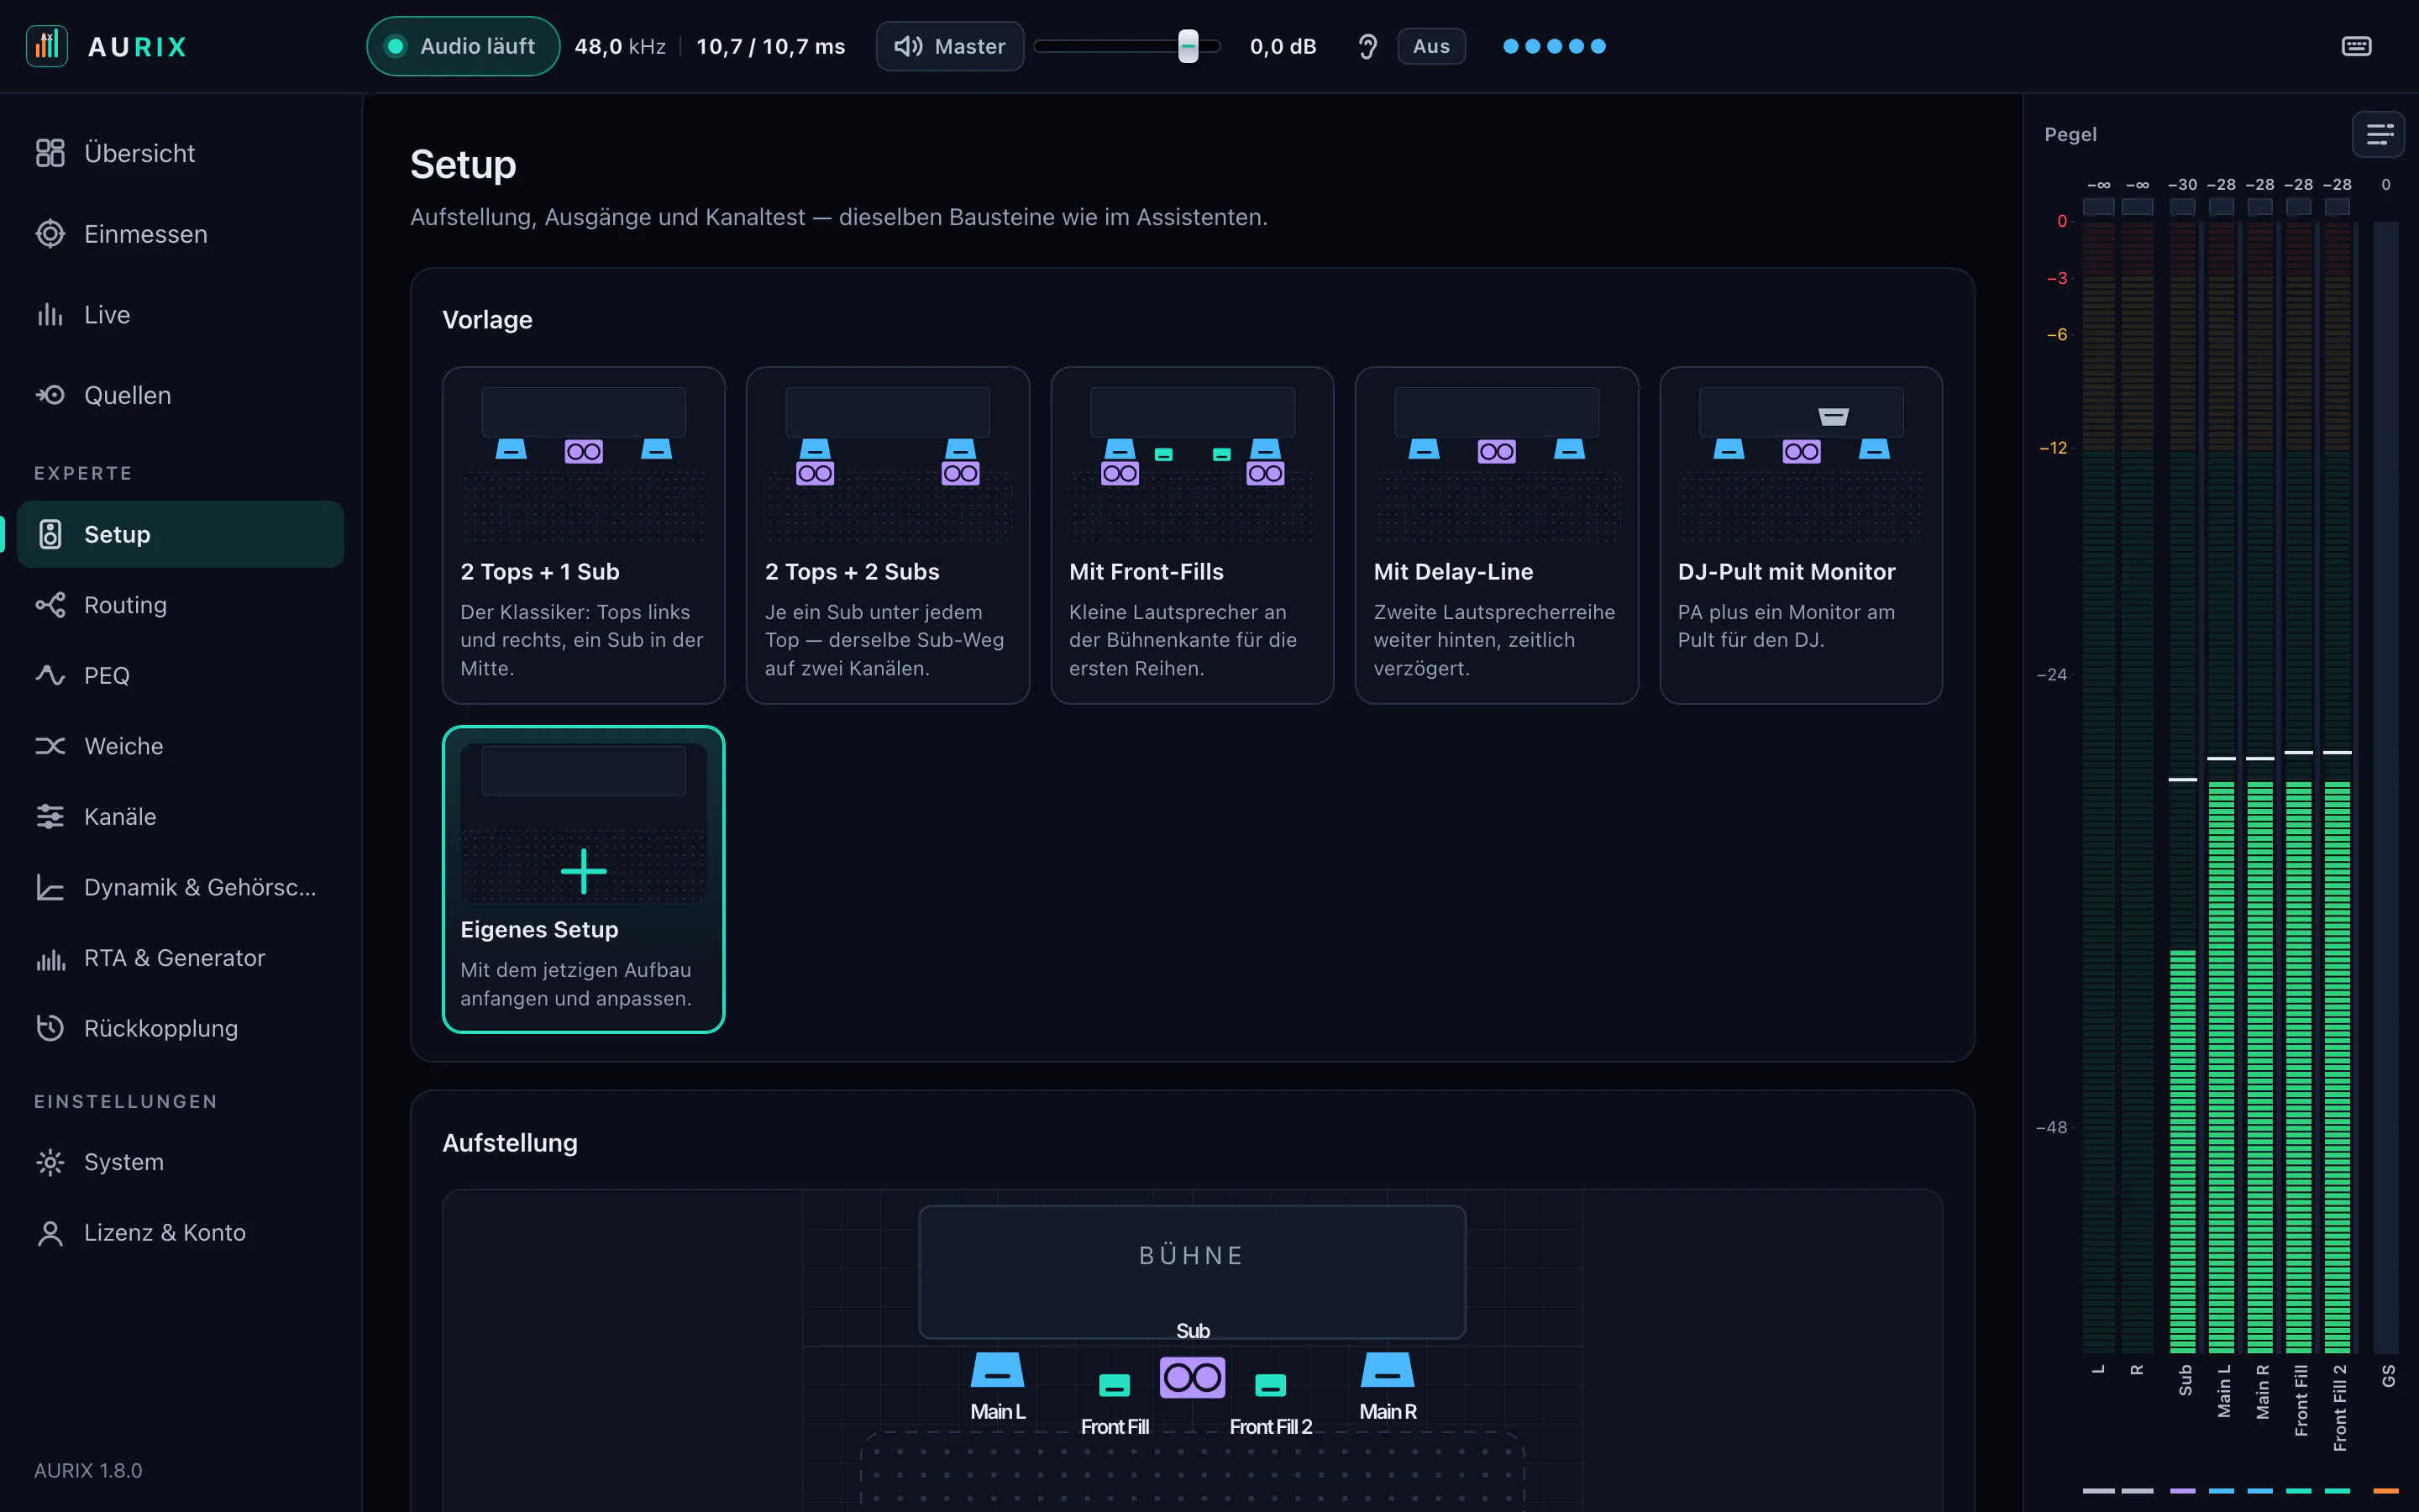The height and width of the screenshot is (1512, 2419).
Task: Open the Master output selector
Action: click(x=950, y=46)
